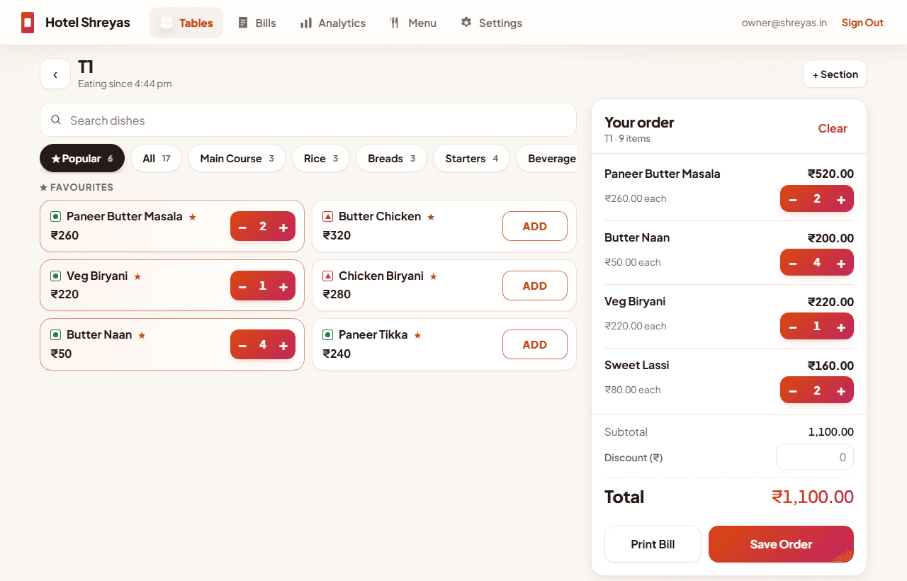Add Paneer Tikka to the order
Viewport: 907px width, 581px height.
point(535,344)
